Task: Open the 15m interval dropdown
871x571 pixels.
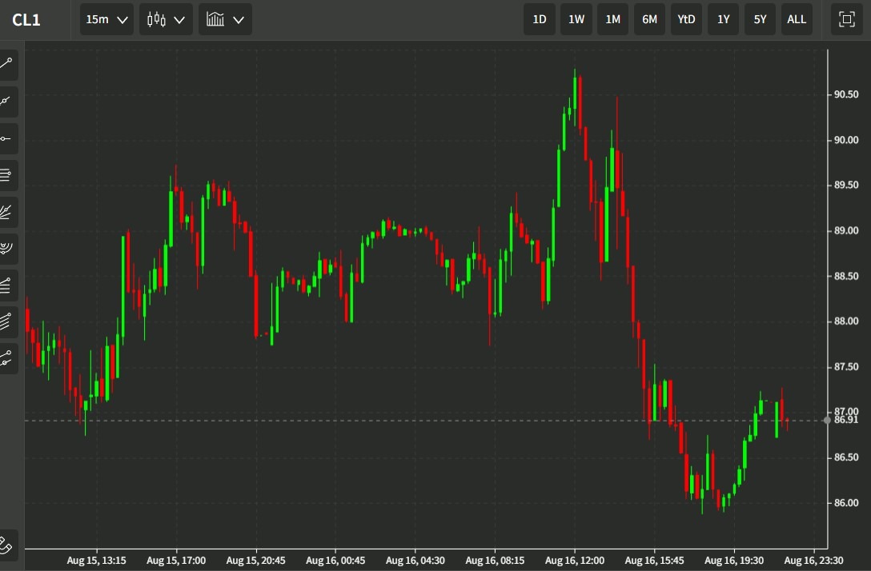Action: pyautogui.click(x=106, y=19)
